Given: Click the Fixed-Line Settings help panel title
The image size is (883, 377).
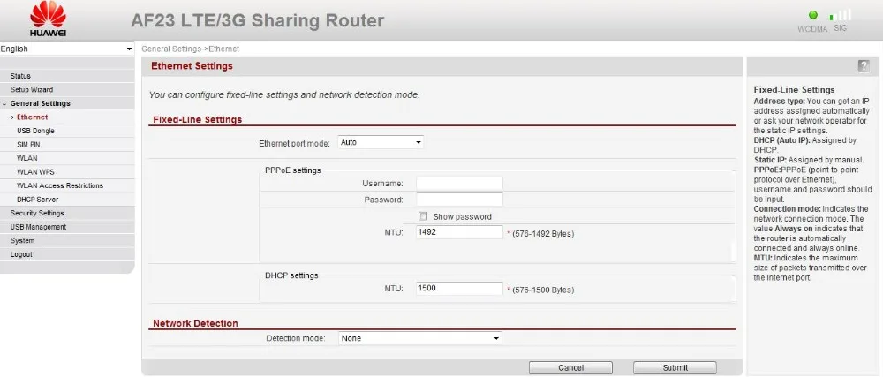Looking at the screenshot, I should click(x=794, y=90).
